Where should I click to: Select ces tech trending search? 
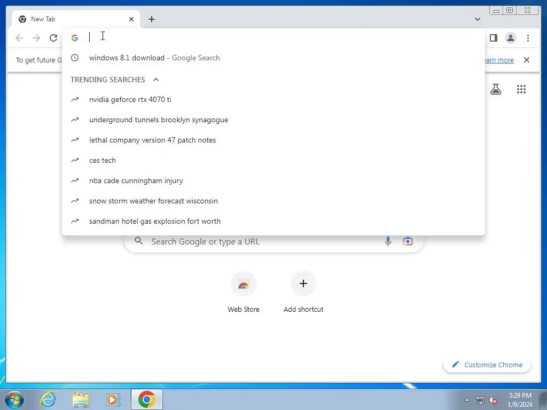(273, 160)
